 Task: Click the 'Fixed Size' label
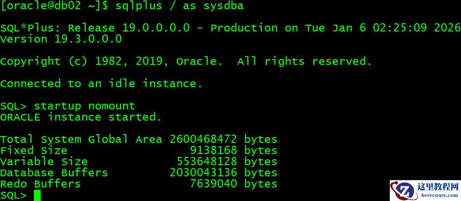point(33,151)
